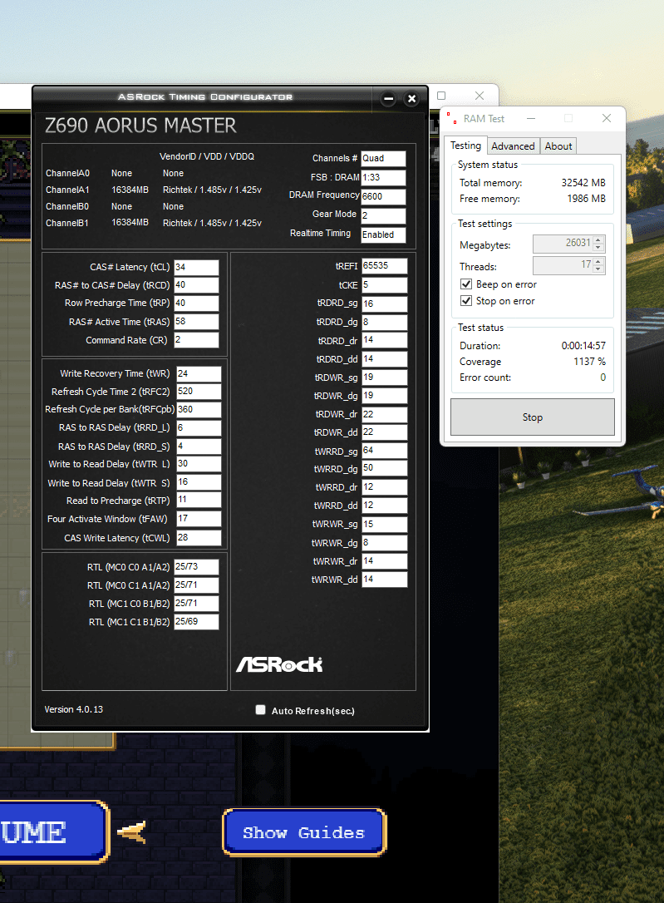Click the tWRRD_sg value field
Viewport: 664px width, 903px height.
[x=385, y=451]
